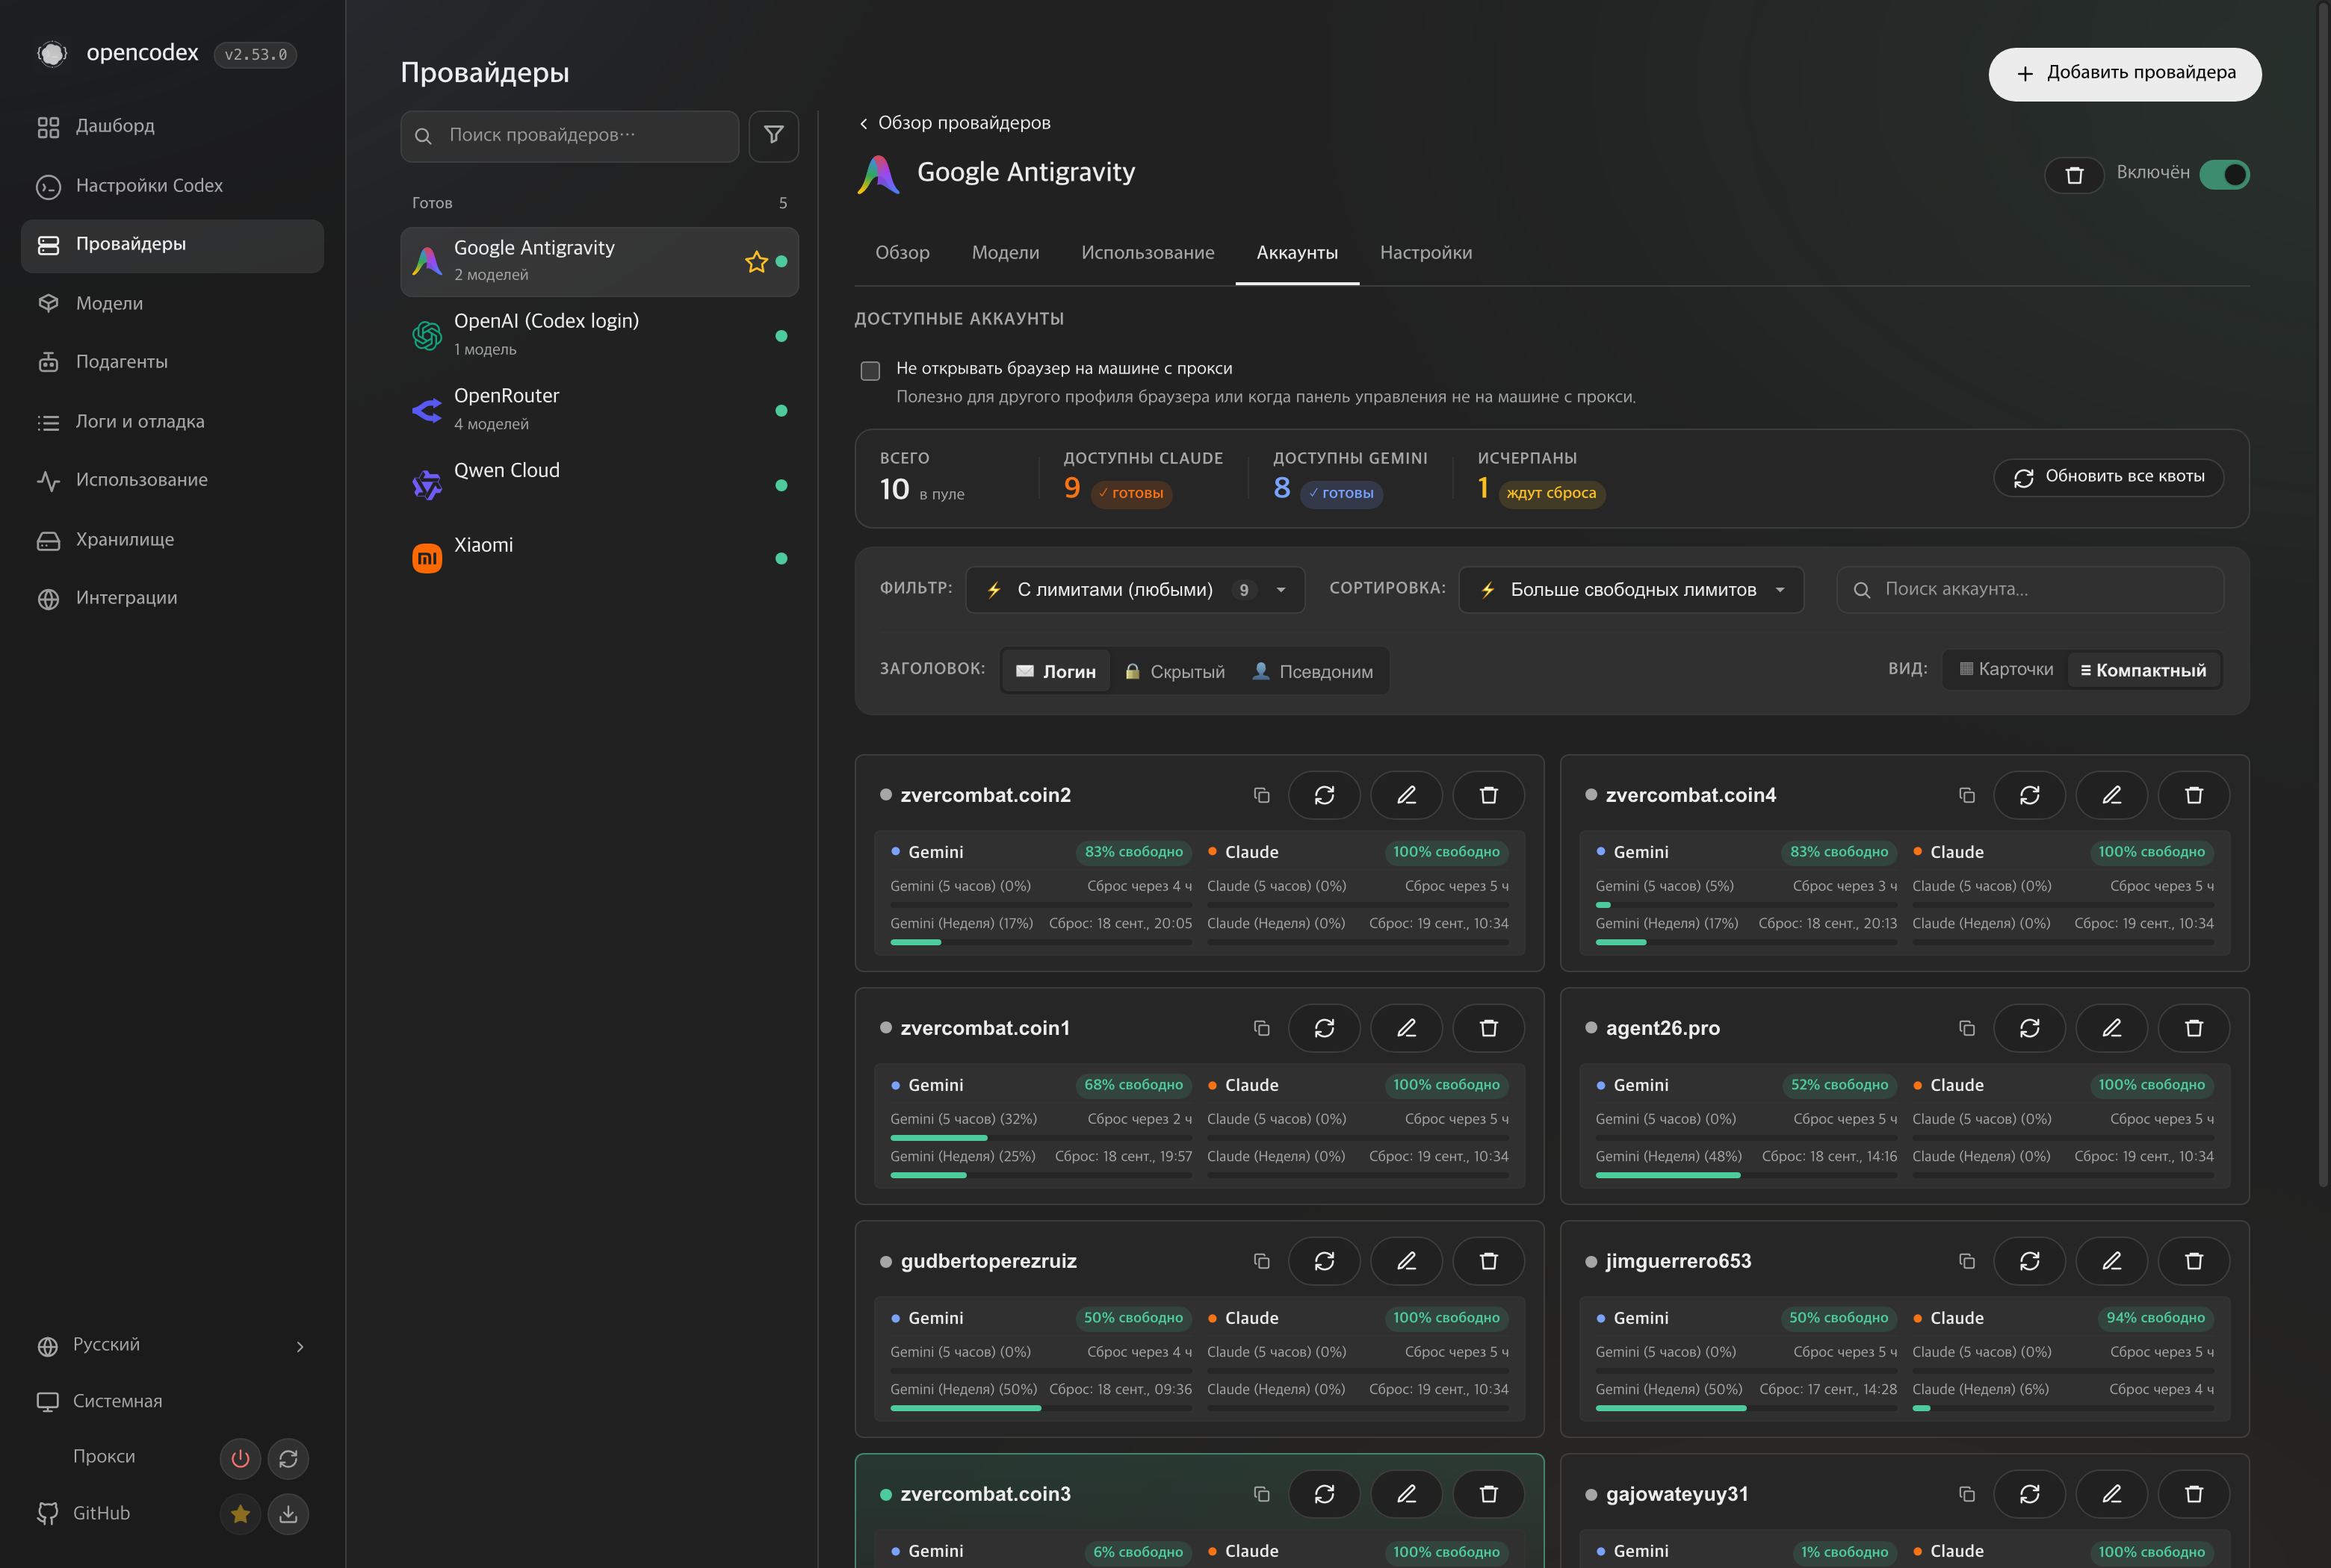Refresh quota for zvercombat.coin2
Viewport: 2331px width, 1568px height.
1325,795
